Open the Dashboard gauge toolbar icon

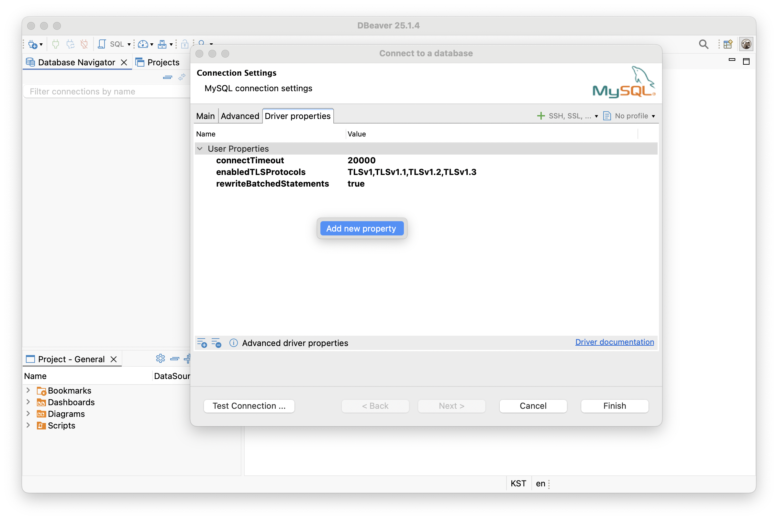143,44
